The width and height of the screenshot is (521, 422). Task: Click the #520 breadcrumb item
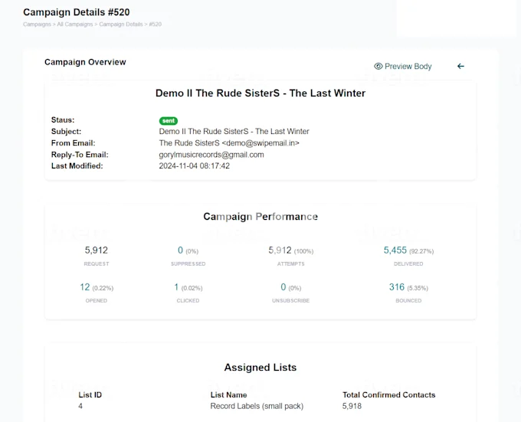click(154, 25)
